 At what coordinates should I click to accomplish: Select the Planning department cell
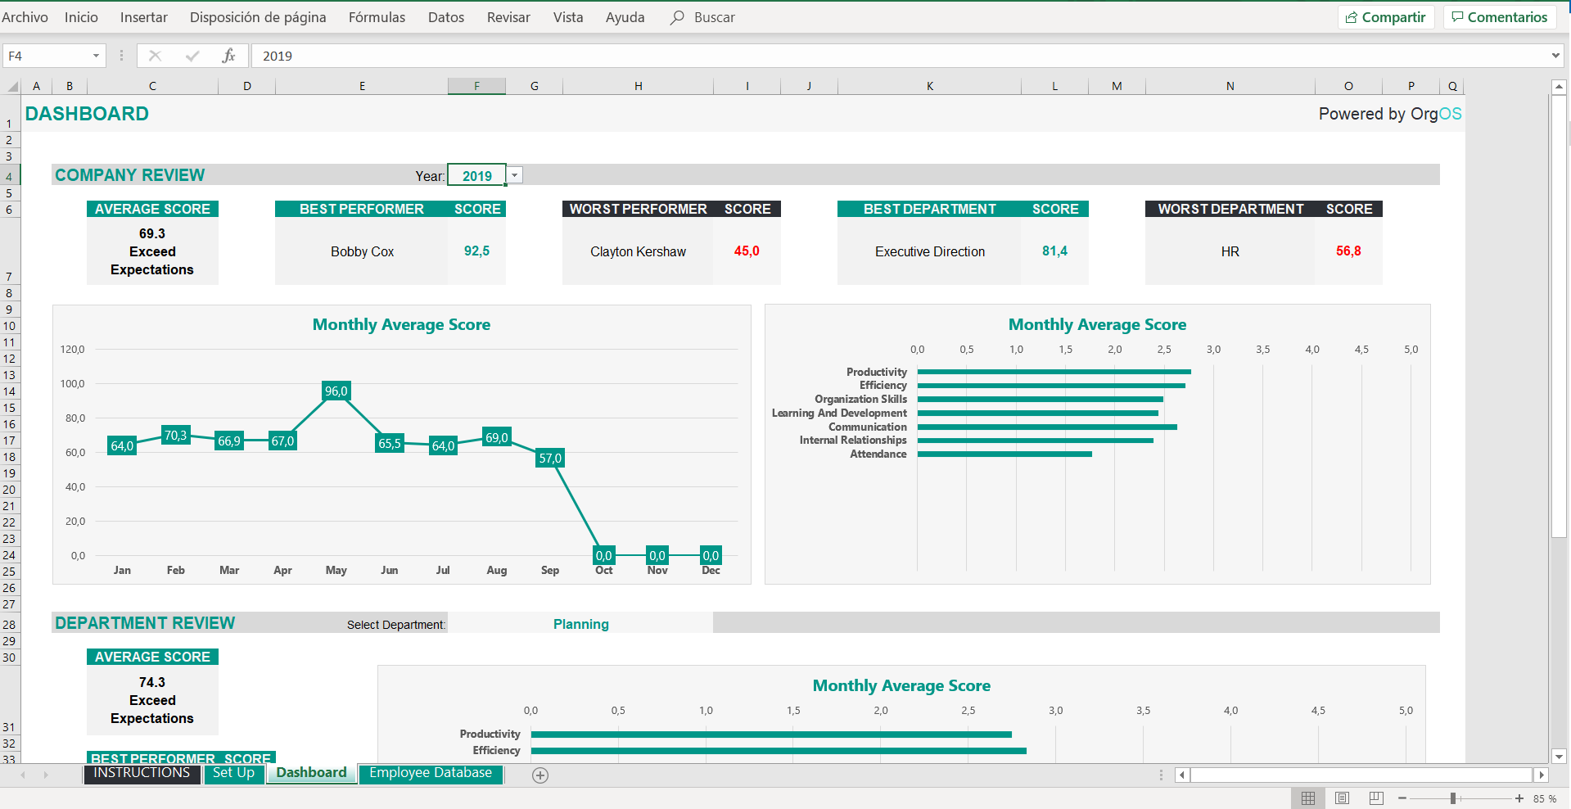(580, 624)
